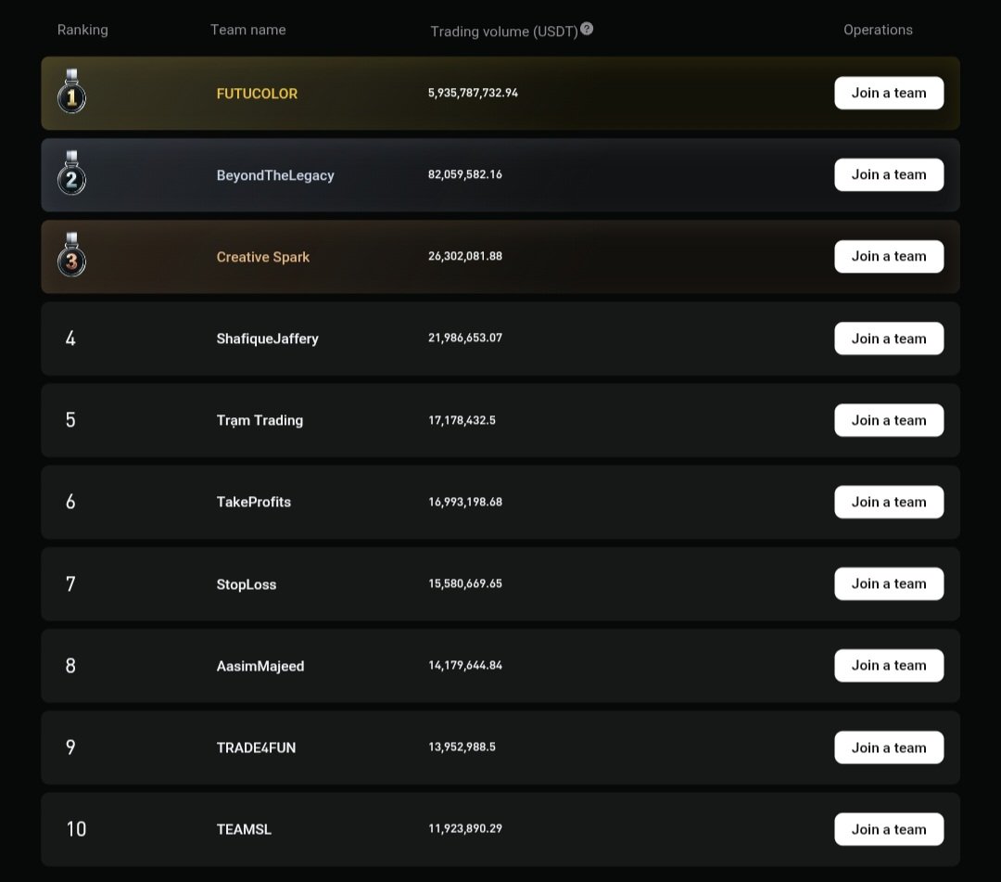This screenshot has width=1001, height=882.
Task: Select the TRADE4FUN team name
Action: point(256,748)
